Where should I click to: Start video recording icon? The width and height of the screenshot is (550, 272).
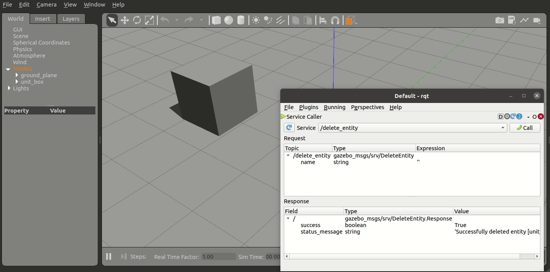coord(537,20)
